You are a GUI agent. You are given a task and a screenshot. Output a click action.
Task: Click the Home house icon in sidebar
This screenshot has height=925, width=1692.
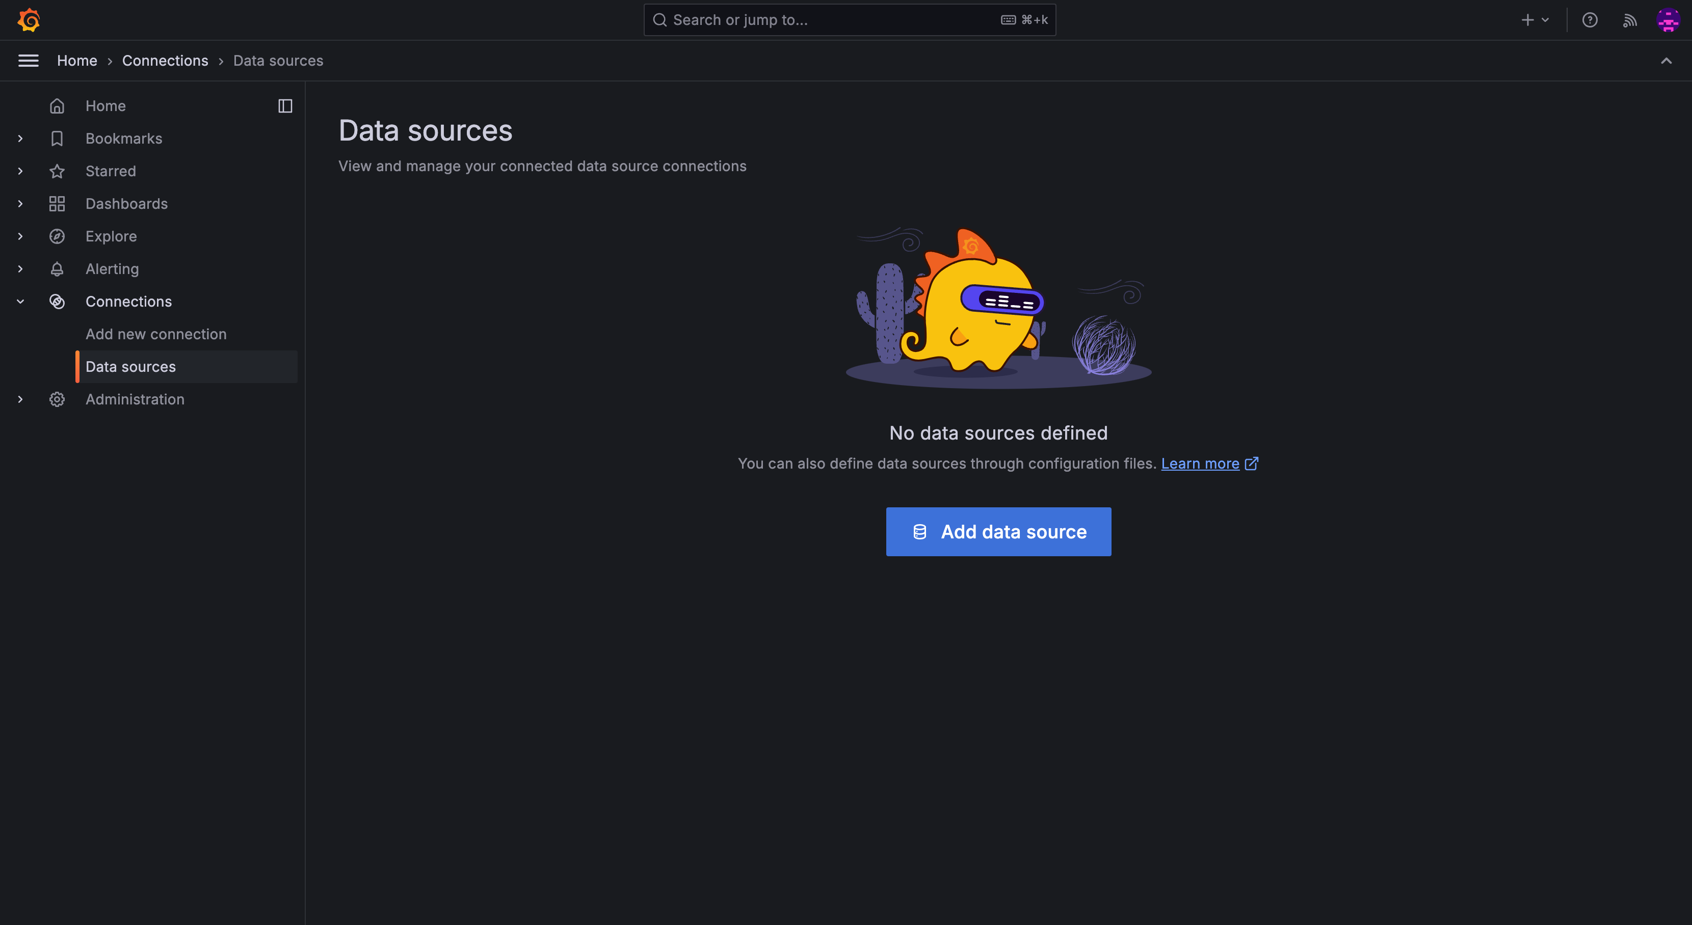point(57,106)
